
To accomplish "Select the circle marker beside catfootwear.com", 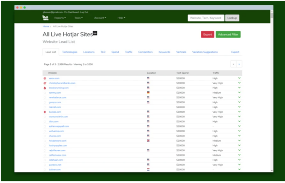I will point(45,155).
